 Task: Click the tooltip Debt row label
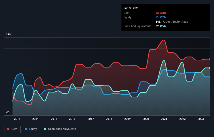click(126, 13)
